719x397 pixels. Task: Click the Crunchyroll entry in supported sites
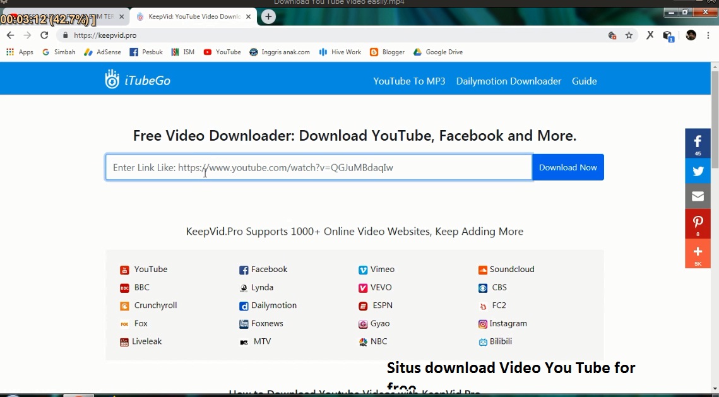(148, 305)
